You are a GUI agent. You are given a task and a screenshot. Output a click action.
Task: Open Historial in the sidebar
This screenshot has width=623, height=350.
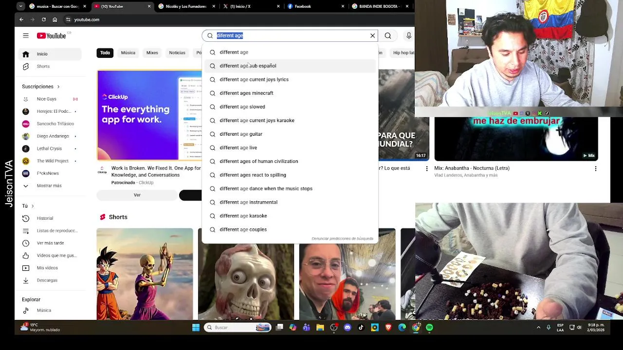[49, 218]
